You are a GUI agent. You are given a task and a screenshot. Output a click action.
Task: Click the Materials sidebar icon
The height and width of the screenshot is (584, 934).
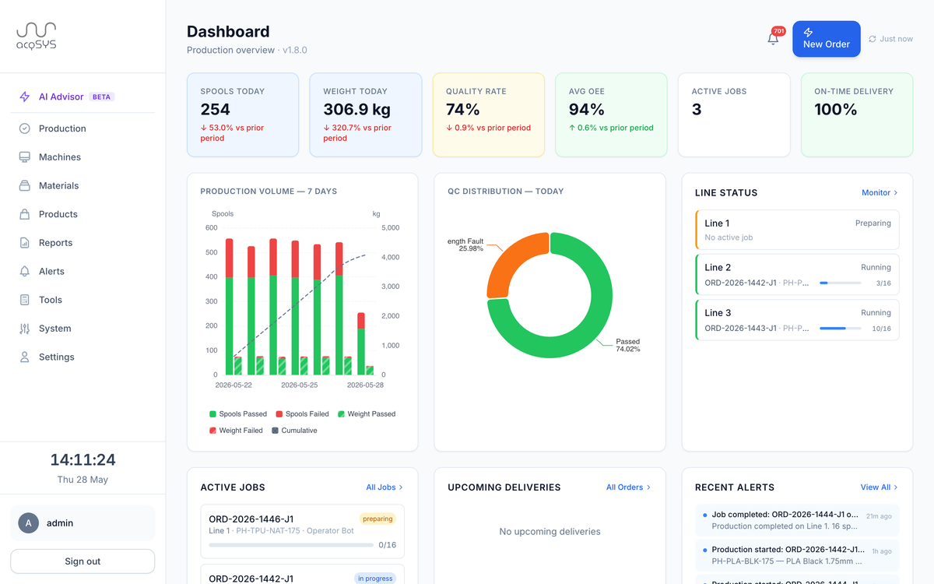point(25,185)
